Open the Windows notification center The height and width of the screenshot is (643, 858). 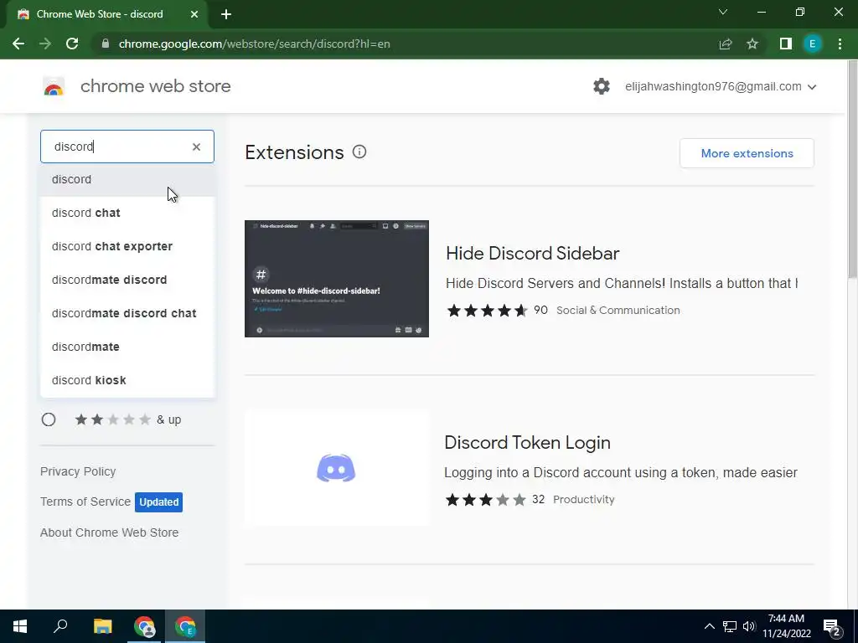[x=832, y=627]
